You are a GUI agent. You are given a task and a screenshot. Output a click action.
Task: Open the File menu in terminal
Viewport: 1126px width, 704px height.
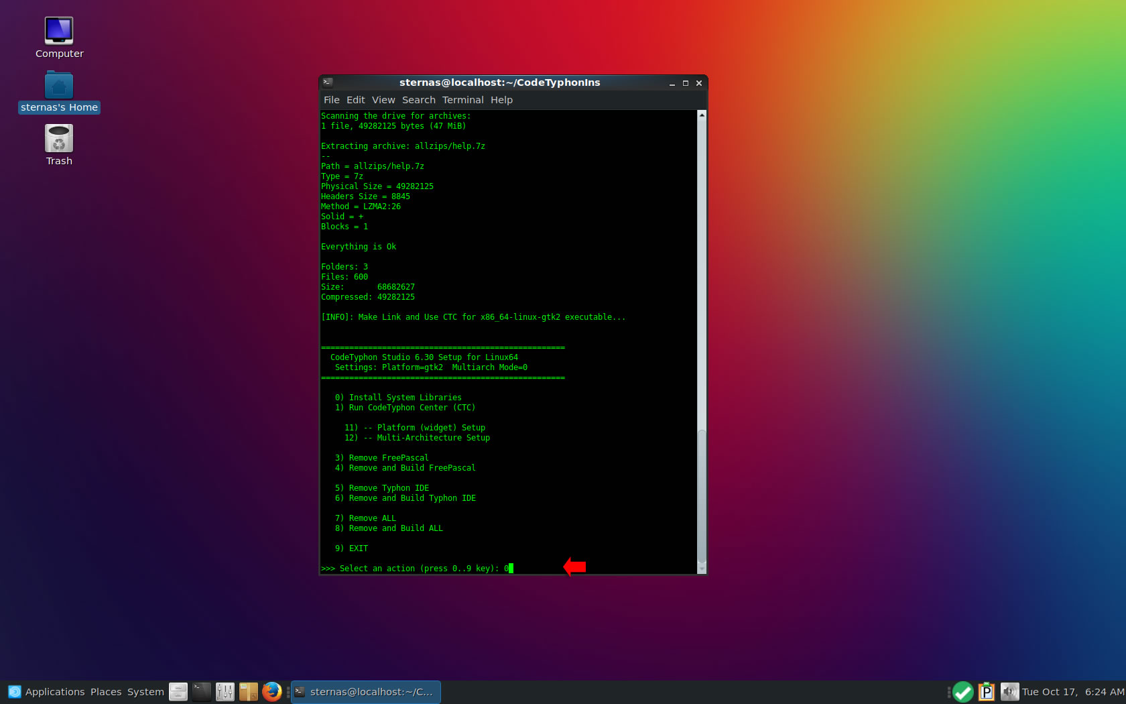tap(332, 100)
